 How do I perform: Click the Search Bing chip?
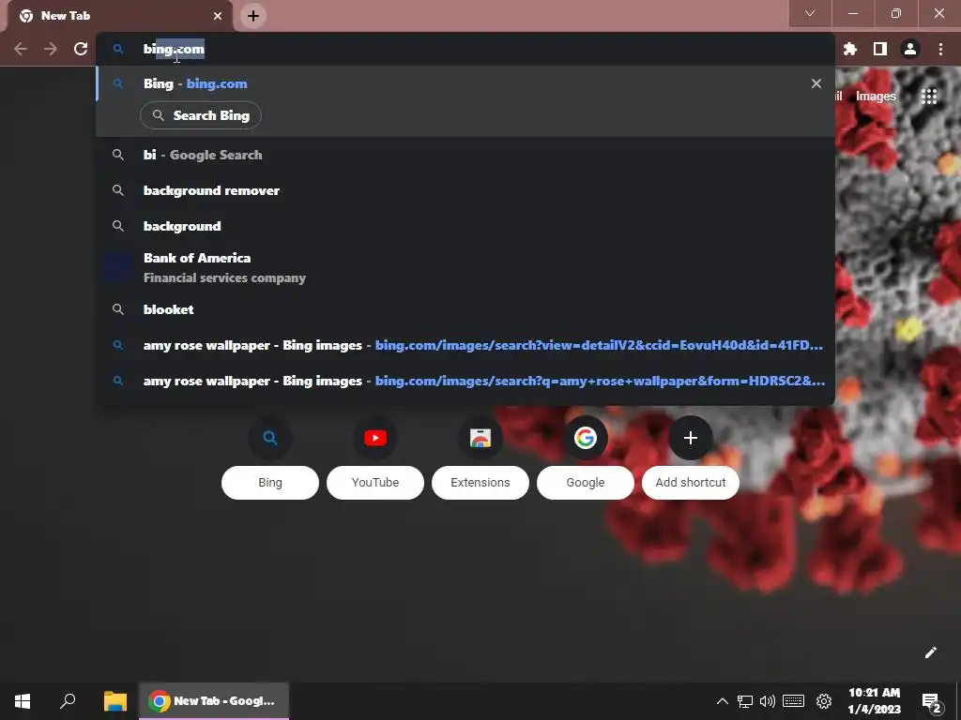point(201,115)
